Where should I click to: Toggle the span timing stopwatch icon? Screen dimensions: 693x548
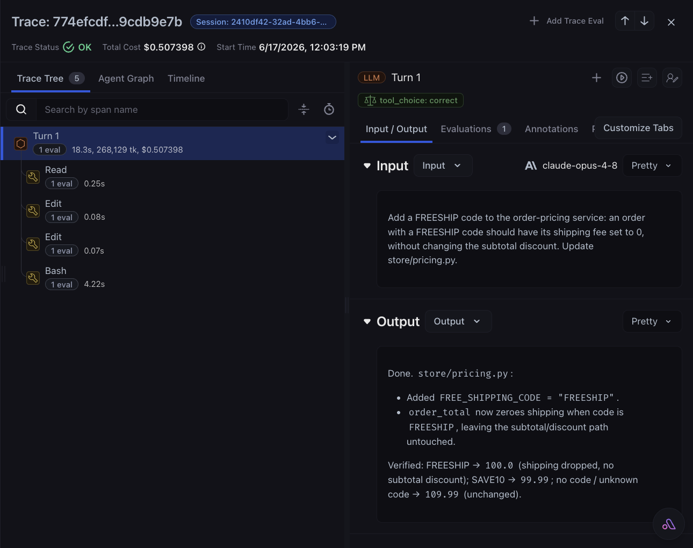point(329,110)
